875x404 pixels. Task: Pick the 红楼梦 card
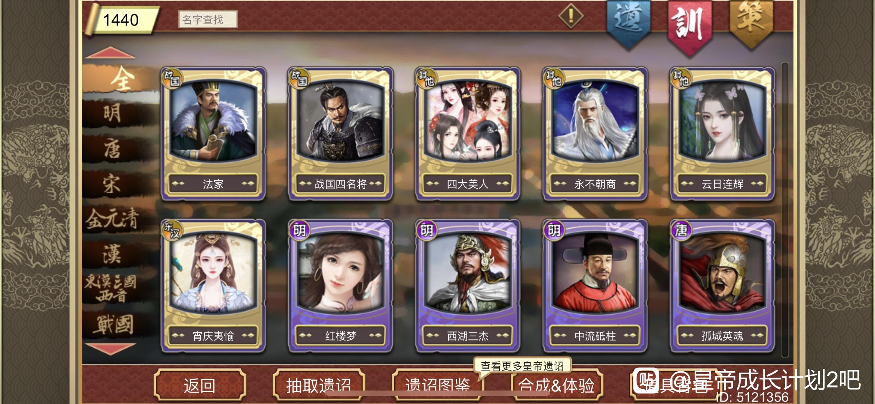340,286
